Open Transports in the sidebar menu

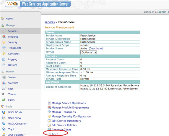coord(15,48)
